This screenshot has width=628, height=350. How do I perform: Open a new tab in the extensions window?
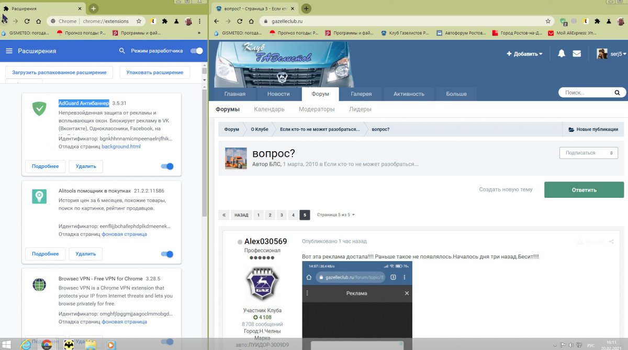(93, 8)
